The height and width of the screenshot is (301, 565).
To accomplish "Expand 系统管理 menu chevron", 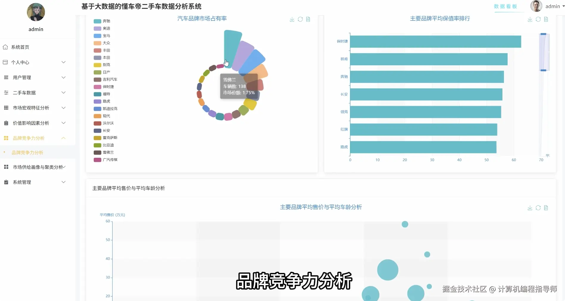I will [x=63, y=182].
